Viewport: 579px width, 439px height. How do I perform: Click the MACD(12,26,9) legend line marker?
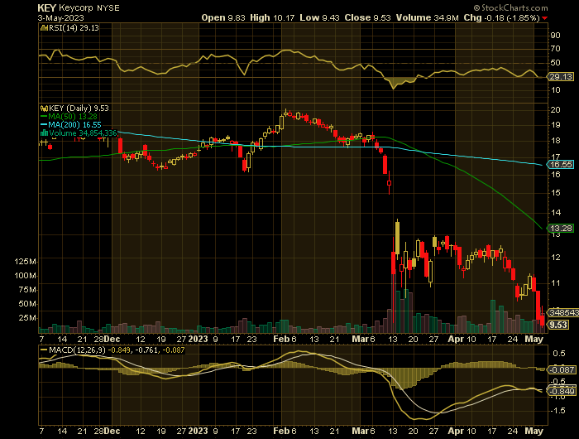(41, 350)
